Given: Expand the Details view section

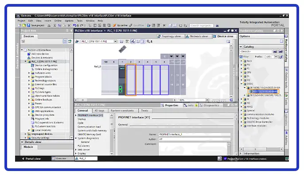Looking at the screenshot, I should tap(22, 142).
